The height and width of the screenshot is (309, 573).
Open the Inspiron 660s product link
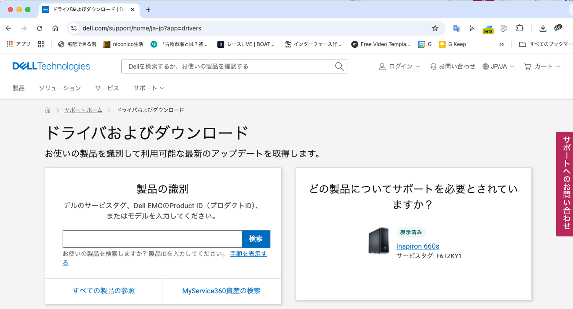pyautogui.click(x=418, y=246)
